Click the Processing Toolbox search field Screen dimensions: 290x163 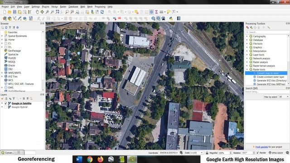(267, 32)
